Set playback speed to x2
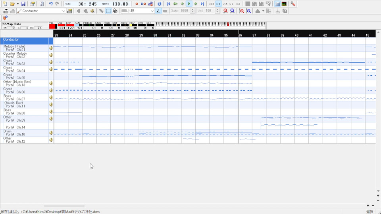381x214 pixels. (231, 4)
